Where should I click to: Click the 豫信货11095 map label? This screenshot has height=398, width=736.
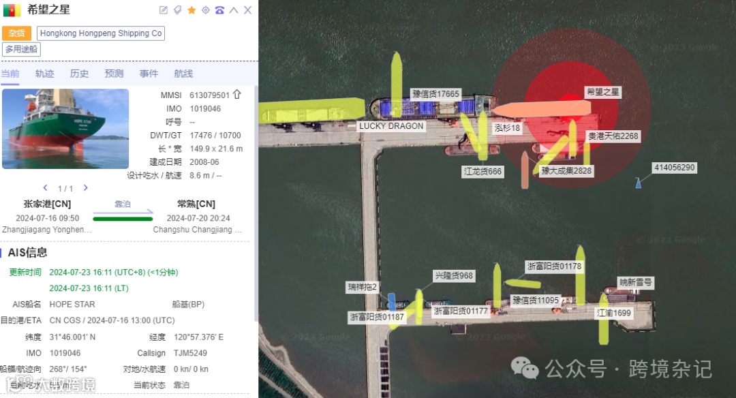[536, 301]
